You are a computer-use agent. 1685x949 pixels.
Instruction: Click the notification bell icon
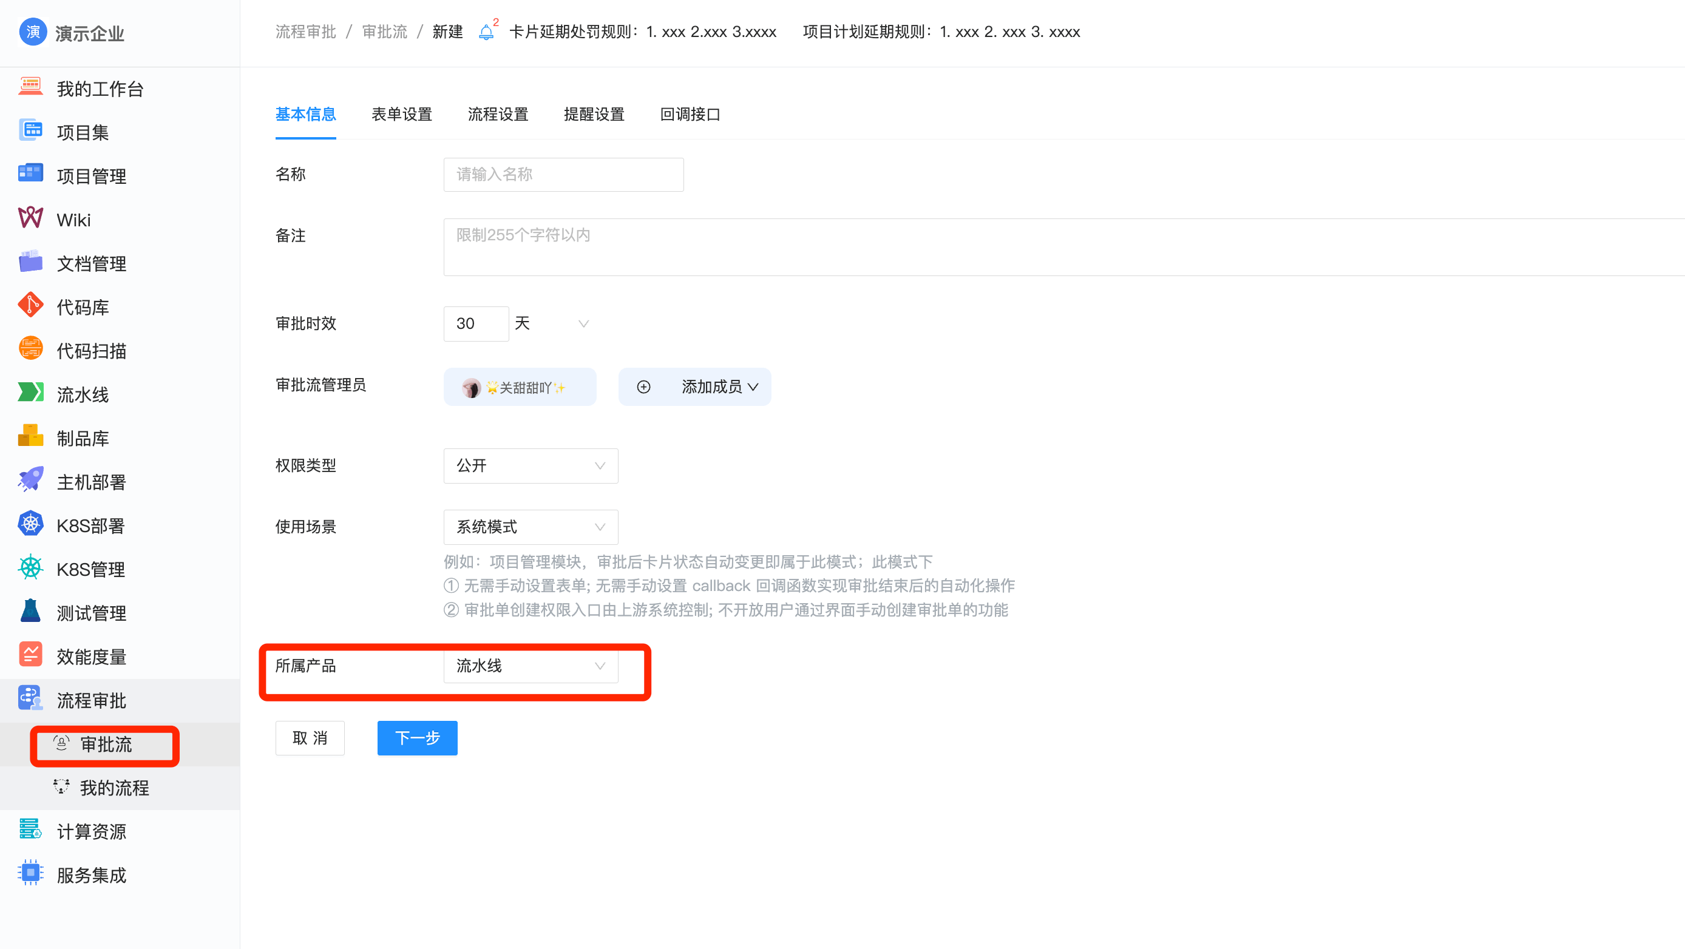tap(486, 32)
